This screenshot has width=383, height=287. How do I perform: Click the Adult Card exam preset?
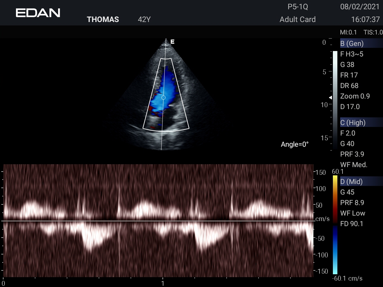point(297,19)
